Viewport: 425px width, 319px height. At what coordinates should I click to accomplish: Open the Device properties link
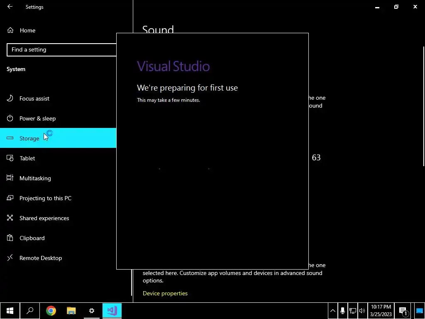(x=165, y=293)
